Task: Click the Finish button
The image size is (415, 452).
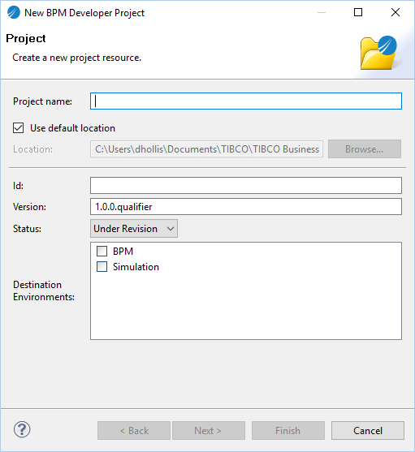Action: [288, 431]
